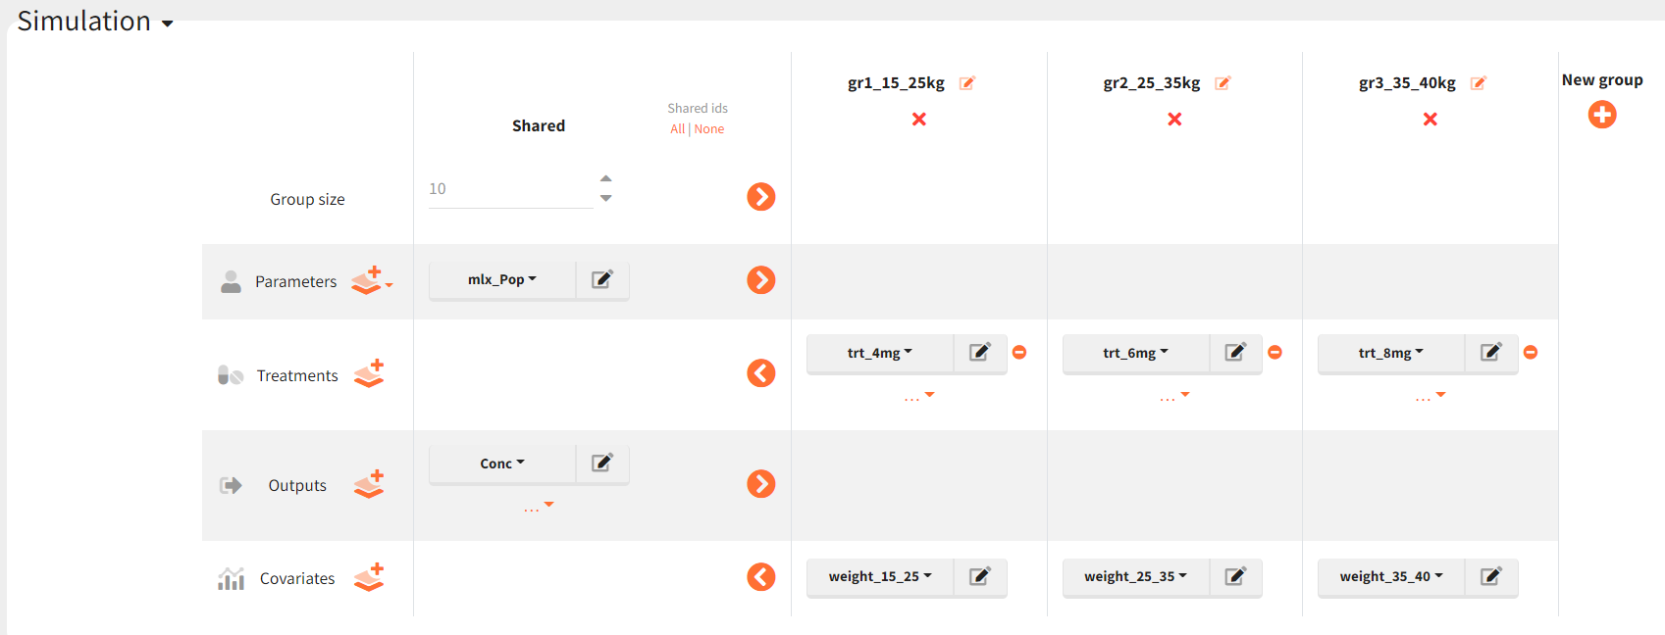Add a new Covariates element
Viewport: 1665px width, 635px height.
[369, 578]
